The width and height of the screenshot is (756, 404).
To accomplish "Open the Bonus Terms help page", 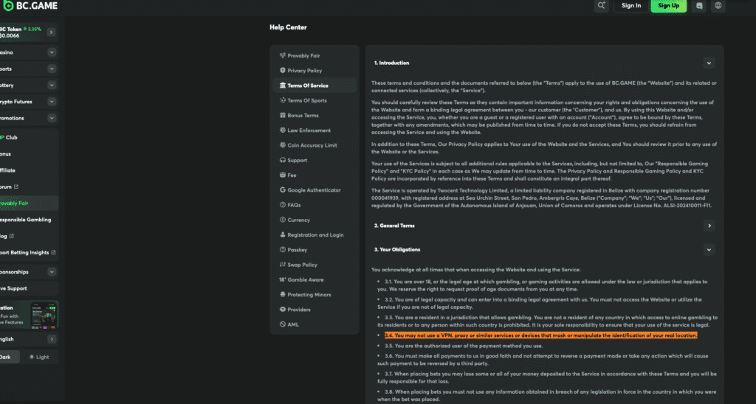I will [303, 116].
